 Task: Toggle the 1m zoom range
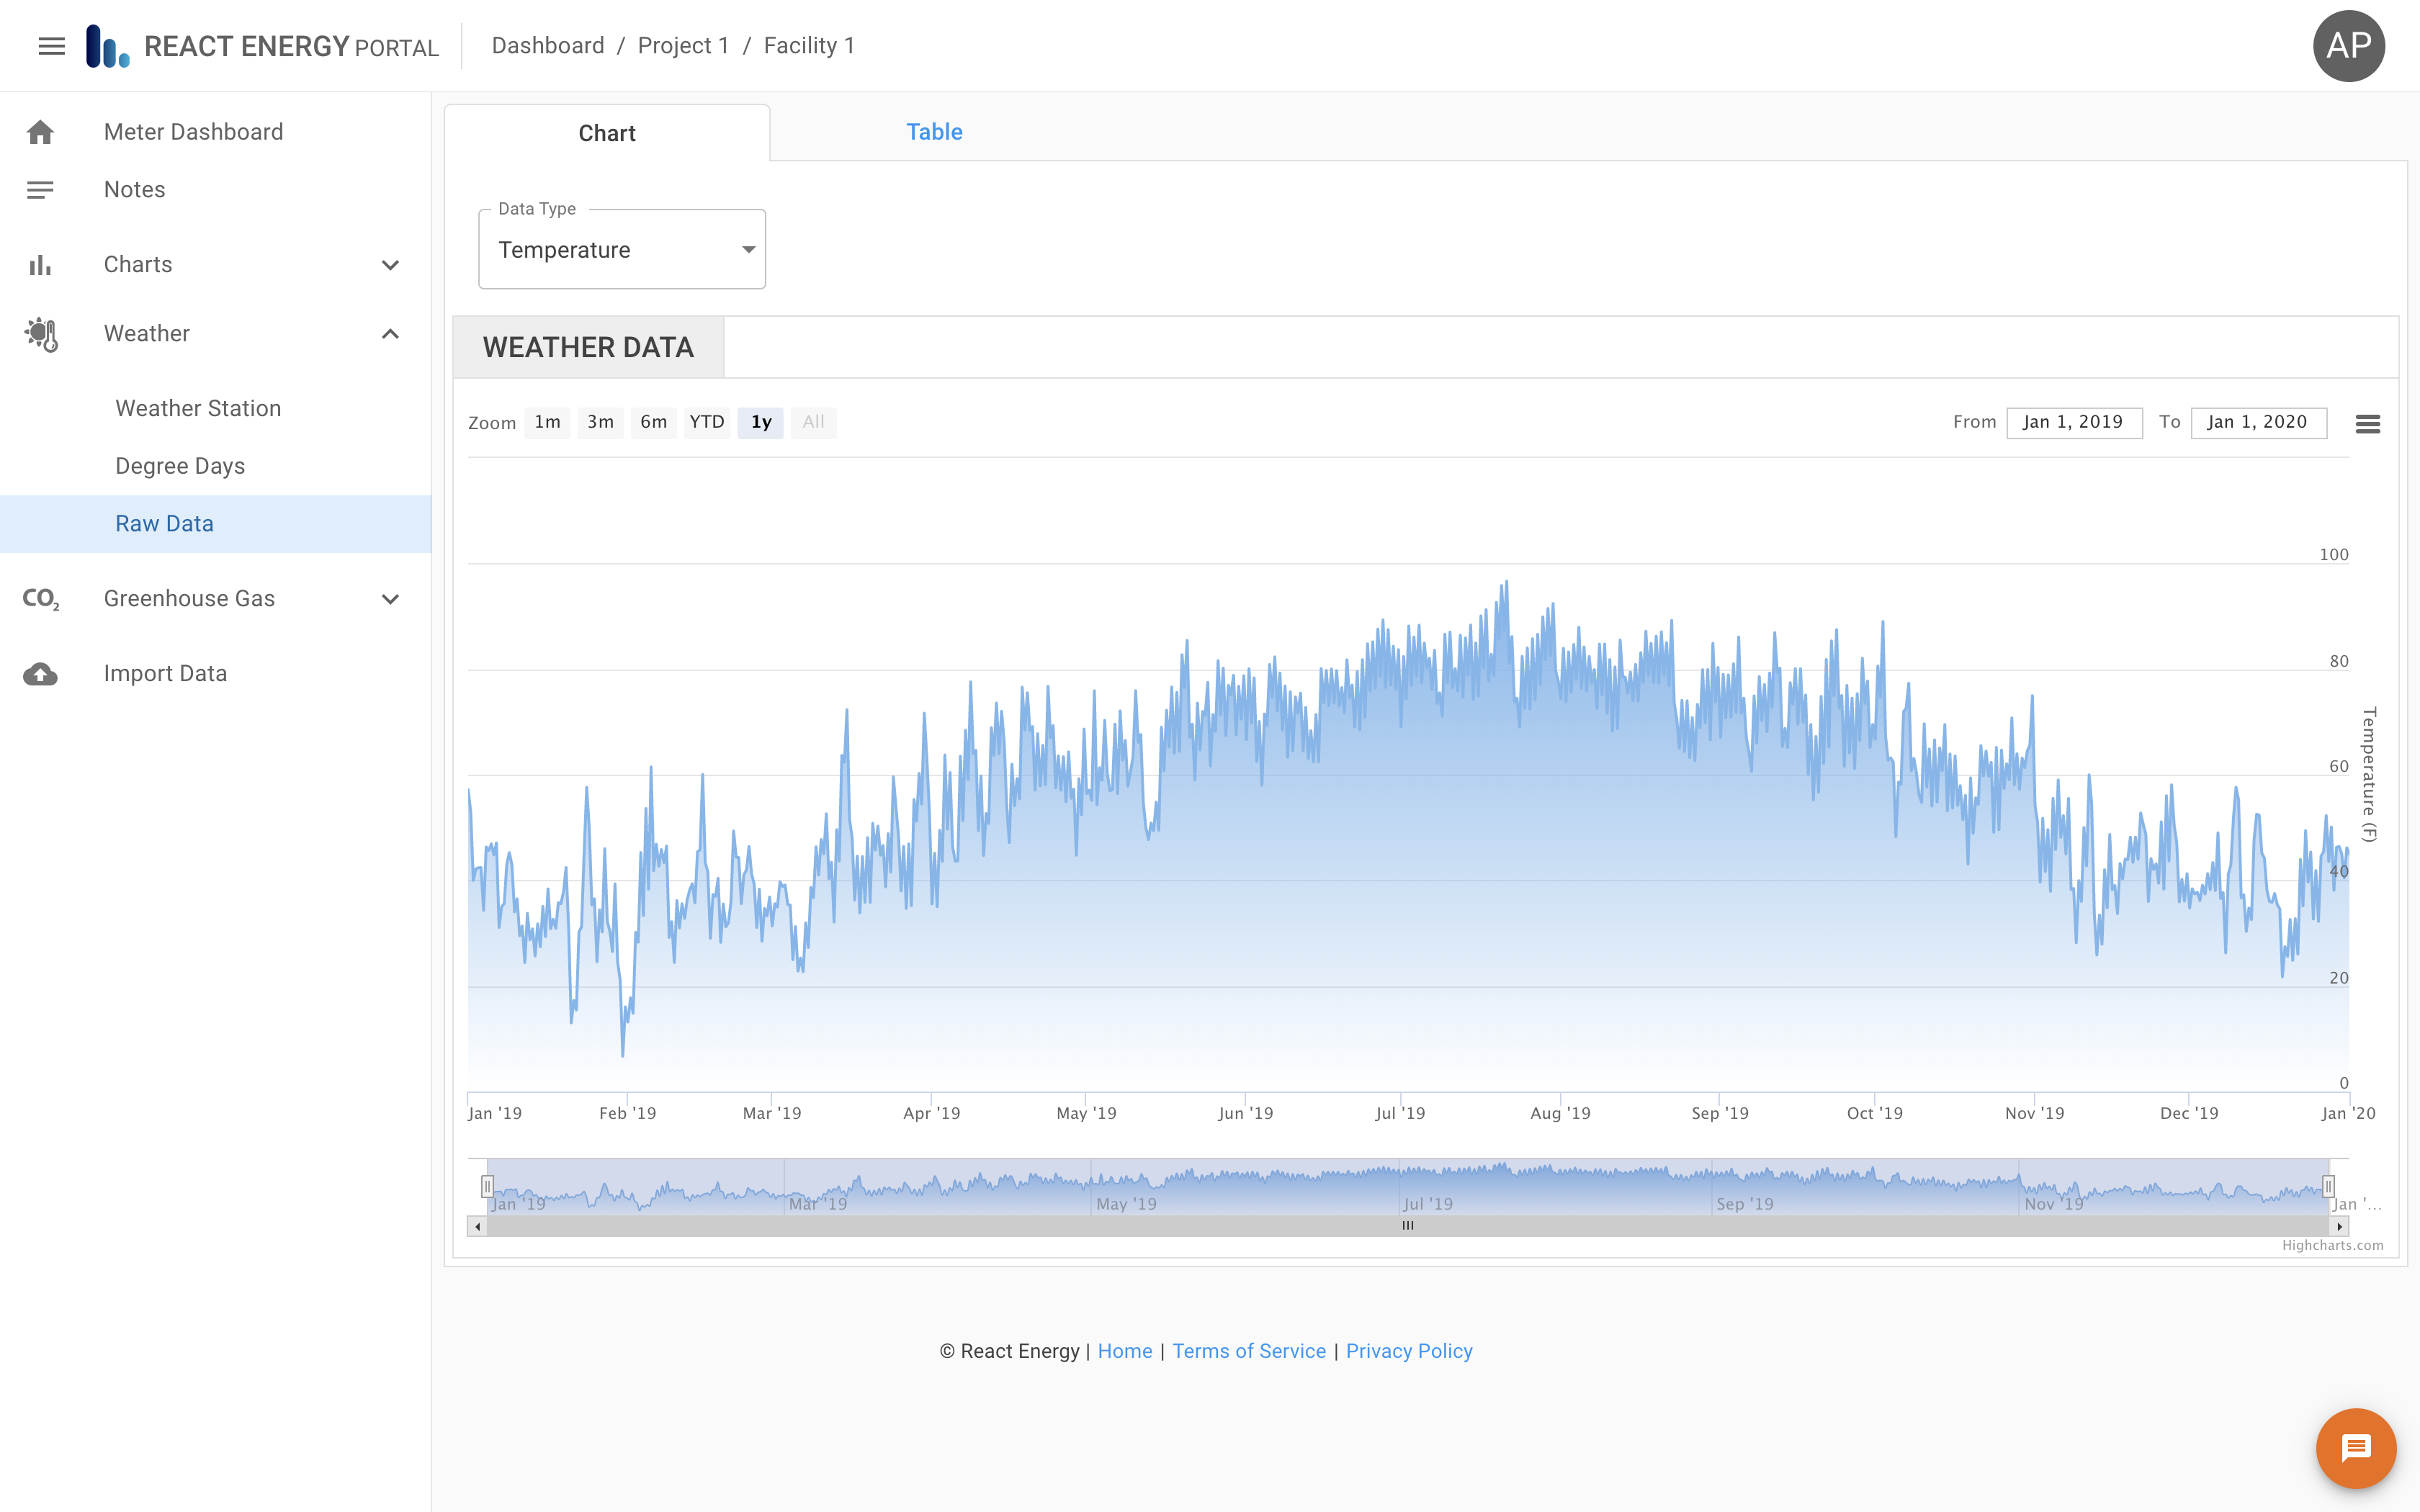547,422
